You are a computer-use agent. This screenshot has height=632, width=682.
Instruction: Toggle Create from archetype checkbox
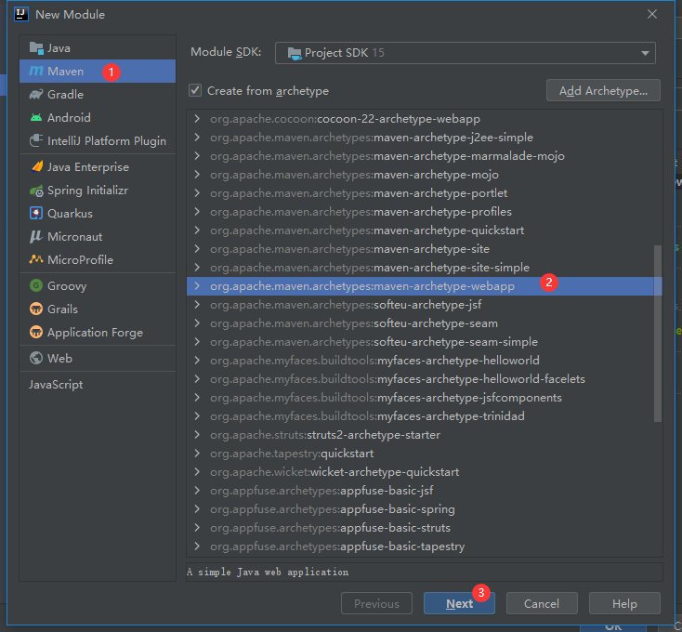pyautogui.click(x=195, y=90)
